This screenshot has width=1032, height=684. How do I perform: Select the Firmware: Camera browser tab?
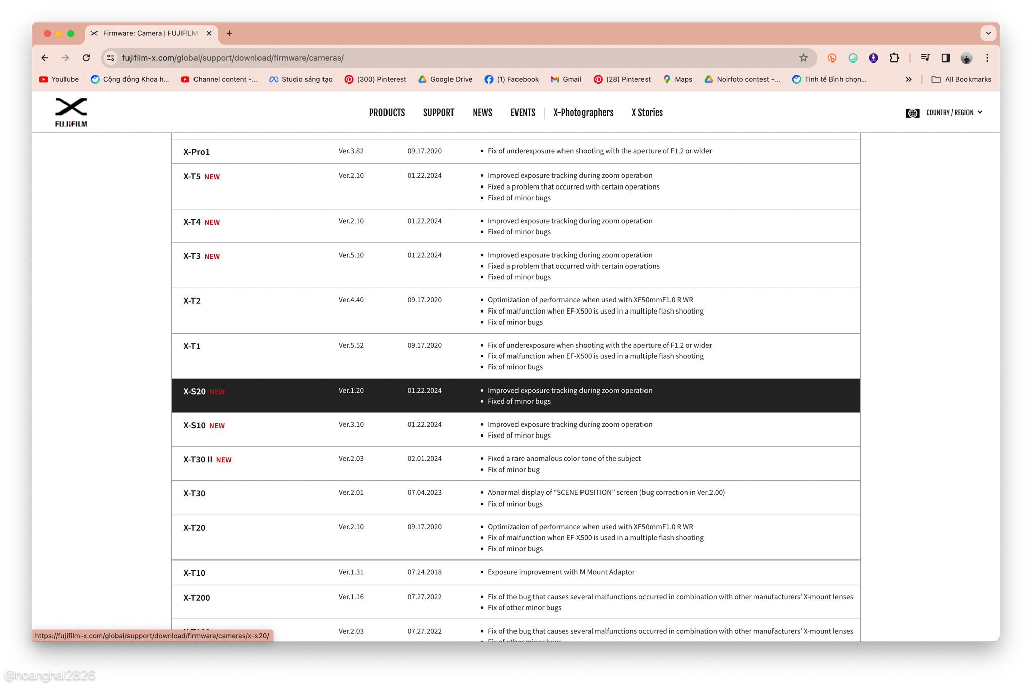pos(150,33)
